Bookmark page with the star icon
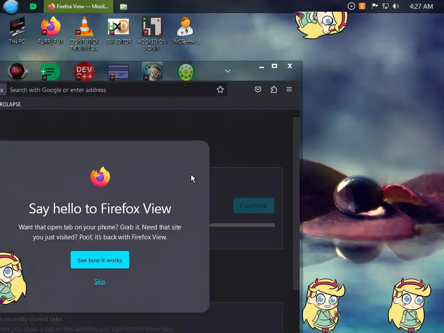The width and height of the screenshot is (444, 333). pyautogui.click(x=220, y=89)
